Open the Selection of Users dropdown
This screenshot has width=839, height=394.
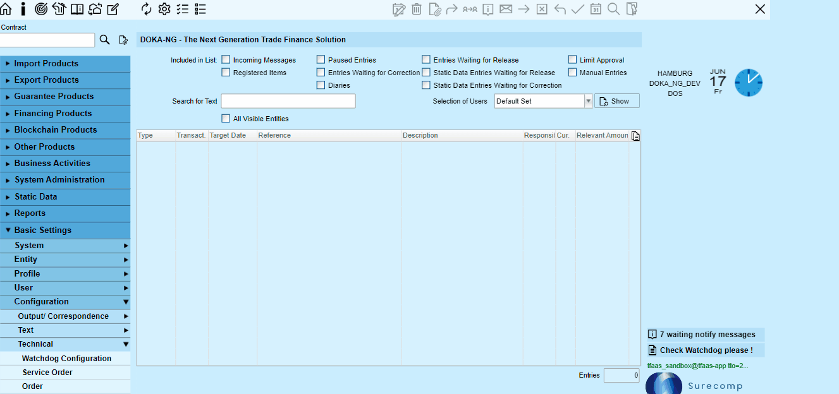pos(543,101)
